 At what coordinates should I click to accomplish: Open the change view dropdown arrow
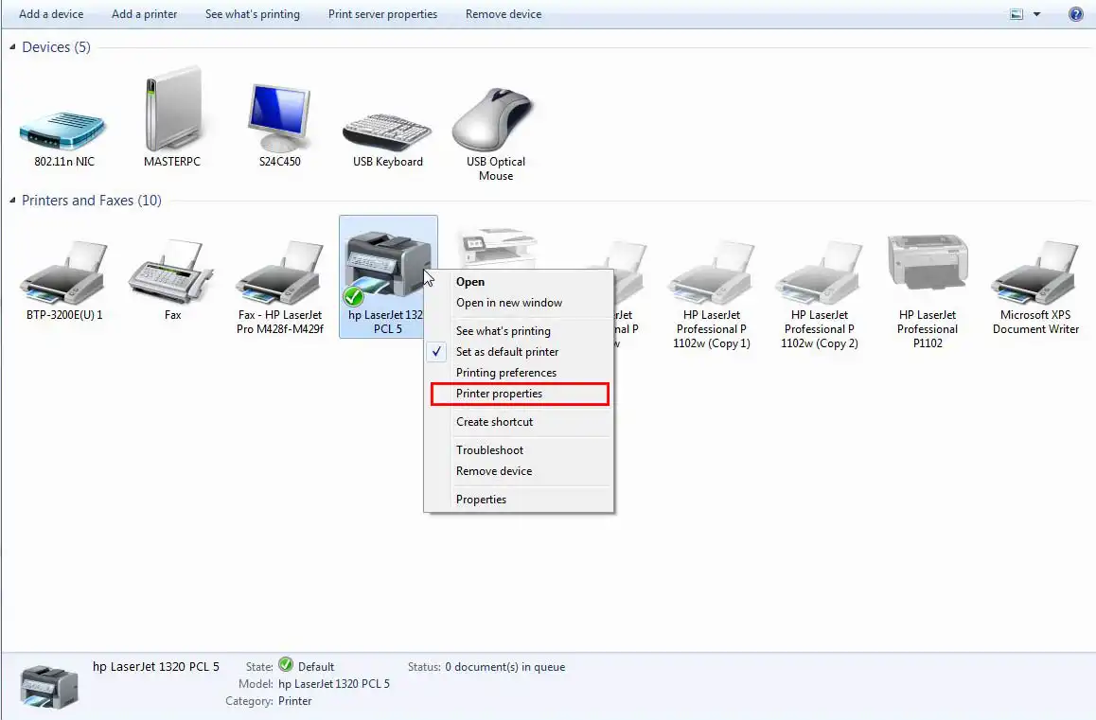[1036, 14]
